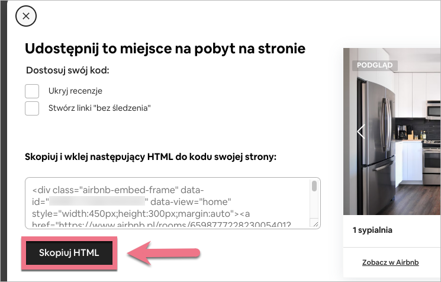Image resolution: width=441 pixels, height=282 pixels.
Task: Click the "1 sypialnia" listing text
Action: (x=371, y=230)
